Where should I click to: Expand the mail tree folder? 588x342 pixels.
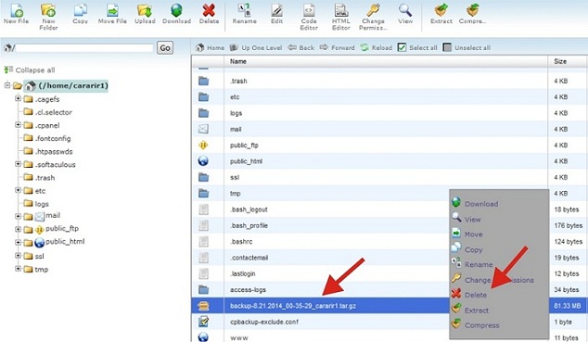point(18,216)
